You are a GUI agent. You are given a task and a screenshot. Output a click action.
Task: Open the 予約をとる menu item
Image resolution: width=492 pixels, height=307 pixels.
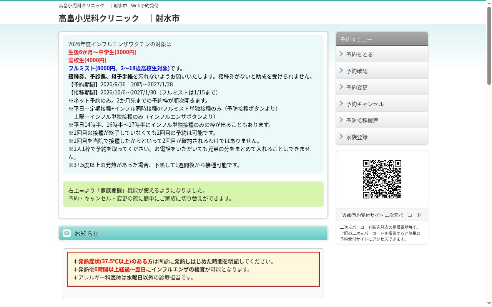pos(382,54)
